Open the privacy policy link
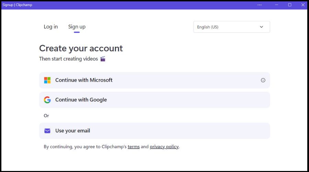The image size is (309, 172). (x=164, y=147)
